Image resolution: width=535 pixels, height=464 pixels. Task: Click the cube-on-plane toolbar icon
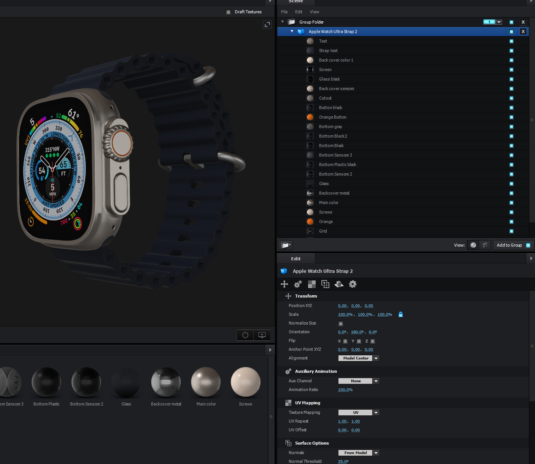coord(339,284)
